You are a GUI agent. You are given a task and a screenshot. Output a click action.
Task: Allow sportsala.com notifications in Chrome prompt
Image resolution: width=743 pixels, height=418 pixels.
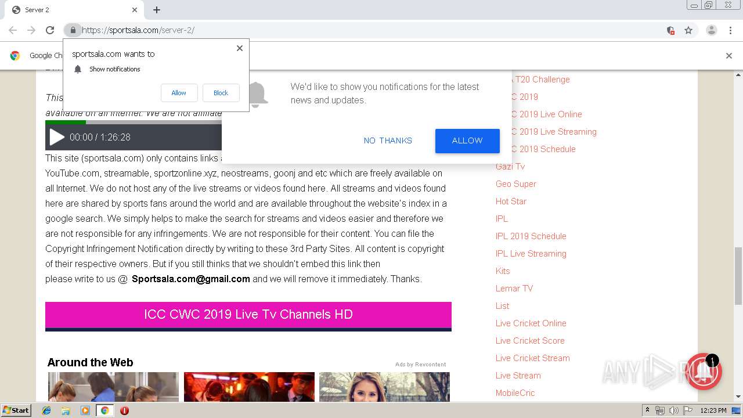point(179,93)
